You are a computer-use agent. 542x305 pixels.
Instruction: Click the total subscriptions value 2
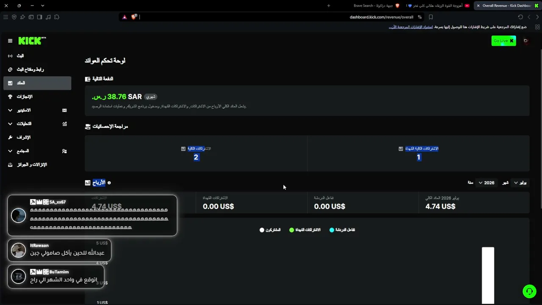point(196,157)
